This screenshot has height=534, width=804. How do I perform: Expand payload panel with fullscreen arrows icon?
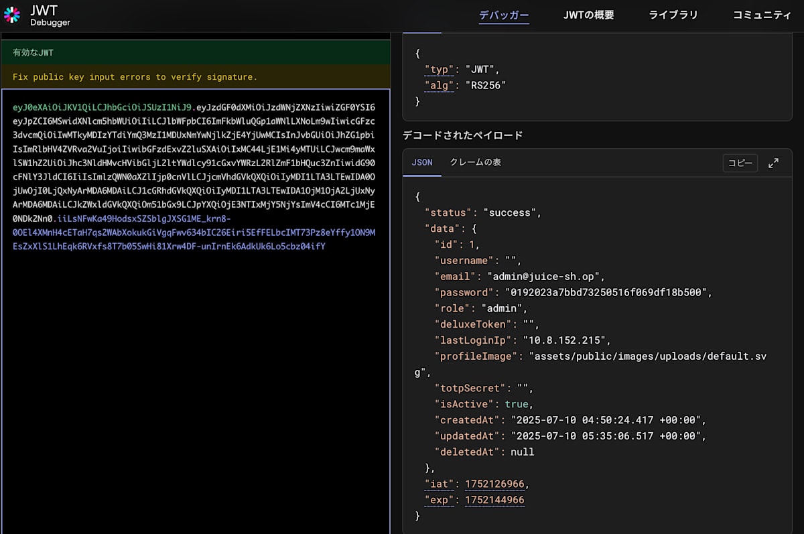(x=773, y=163)
